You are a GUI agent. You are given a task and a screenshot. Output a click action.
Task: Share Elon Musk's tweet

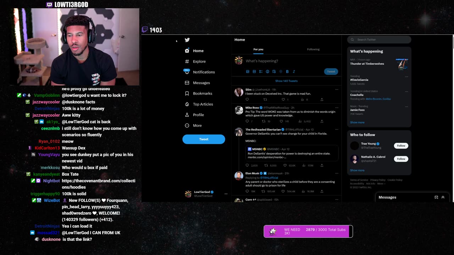coord(322,191)
